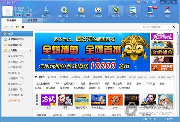This screenshot has height=122, width=180.
Task: Click the red stop loading icon
Action: (23, 27)
